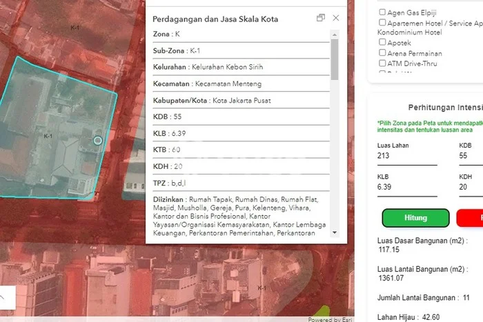Click 'Kecamatan Menteng' text
Screen dimensions: 483x322
pyautogui.click(x=228, y=83)
